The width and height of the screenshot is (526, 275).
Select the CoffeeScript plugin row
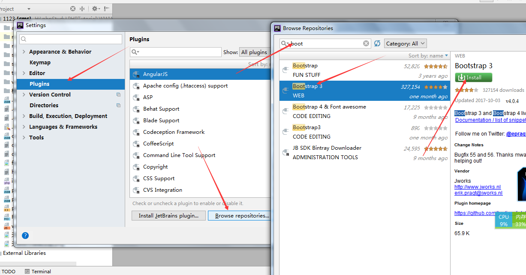200,144
